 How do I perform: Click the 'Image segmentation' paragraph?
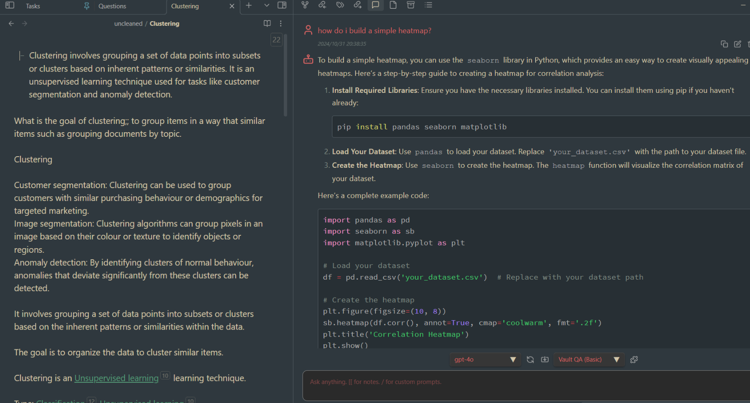point(138,237)
